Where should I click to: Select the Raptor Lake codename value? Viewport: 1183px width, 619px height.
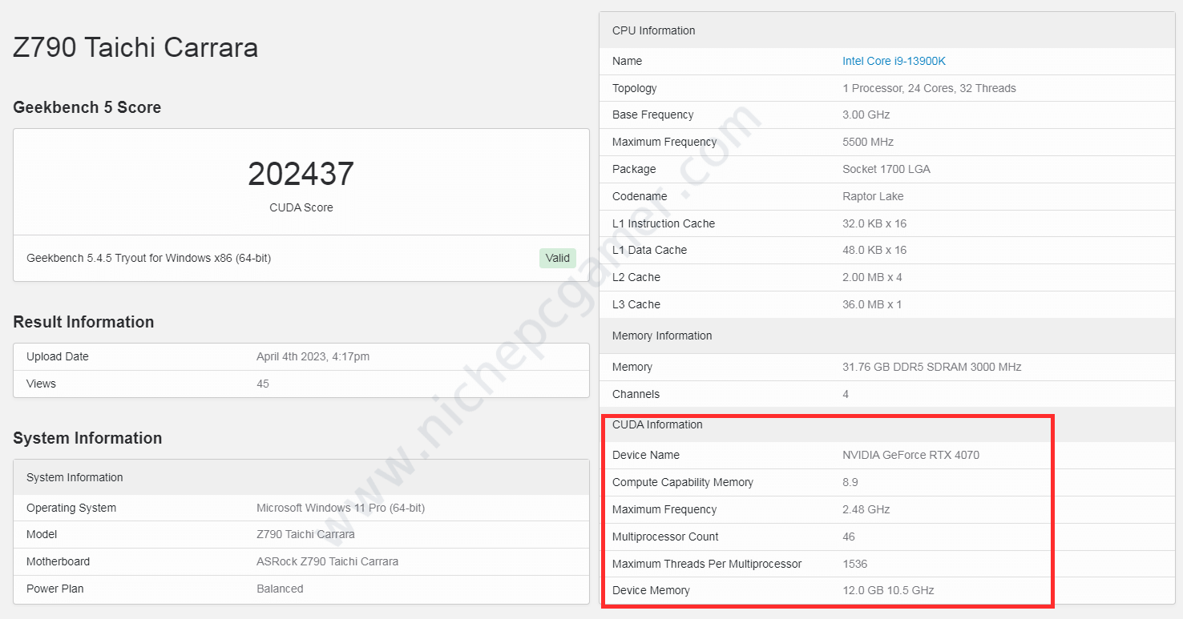point(873,196)
